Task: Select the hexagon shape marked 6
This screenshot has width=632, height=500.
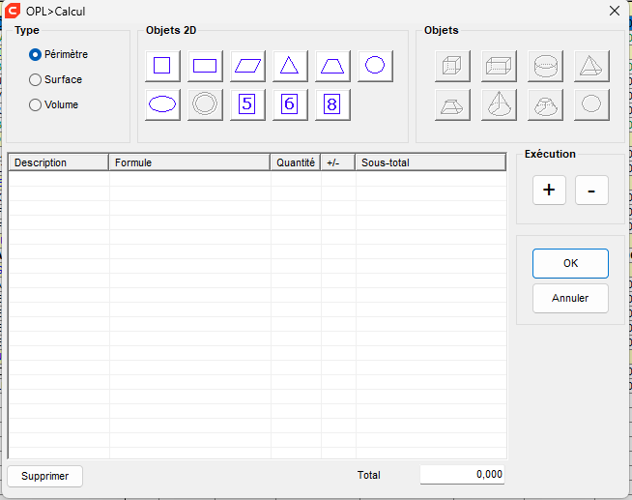Action: point(290,104)
